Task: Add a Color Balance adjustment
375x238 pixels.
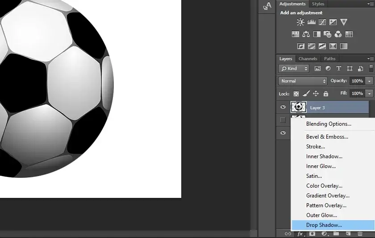Action: pyautogui.click(x=306, y=34)
